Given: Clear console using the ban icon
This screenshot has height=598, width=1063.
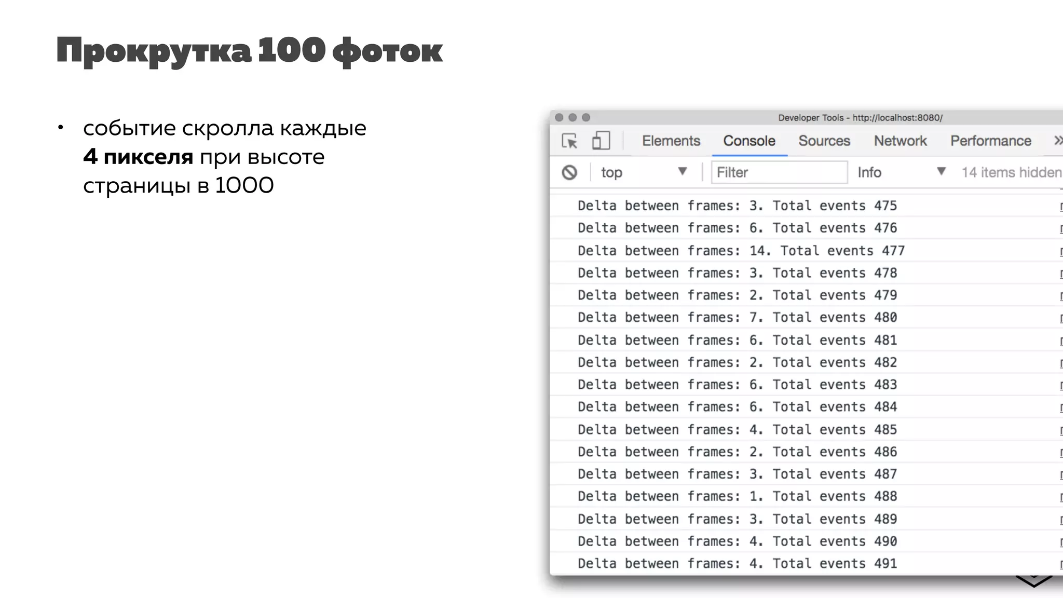Looking at the screenshot, I should tap(569, 172).
